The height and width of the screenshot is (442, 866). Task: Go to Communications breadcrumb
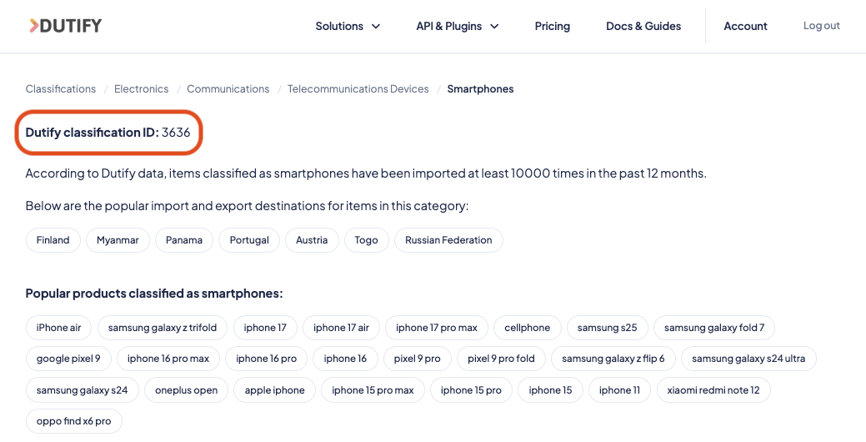(228, 89)
